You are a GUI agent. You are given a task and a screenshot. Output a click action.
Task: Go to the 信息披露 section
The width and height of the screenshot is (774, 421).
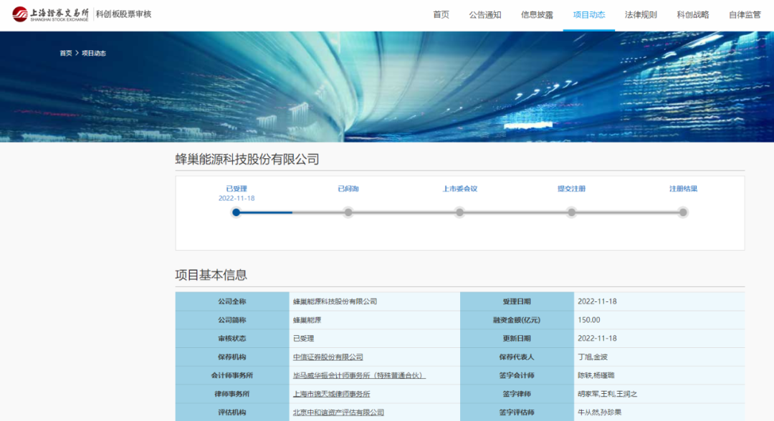(x=537, y=15)
